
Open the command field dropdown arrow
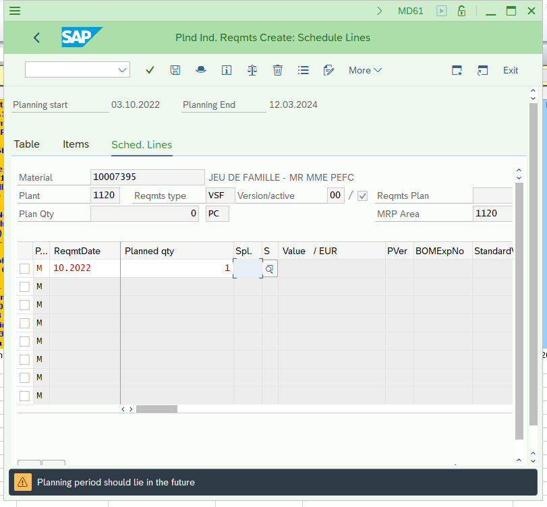tap(123, 70)
